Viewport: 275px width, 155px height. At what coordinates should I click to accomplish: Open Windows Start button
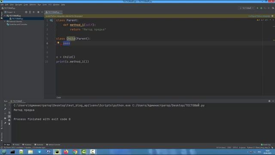point(4,152)
